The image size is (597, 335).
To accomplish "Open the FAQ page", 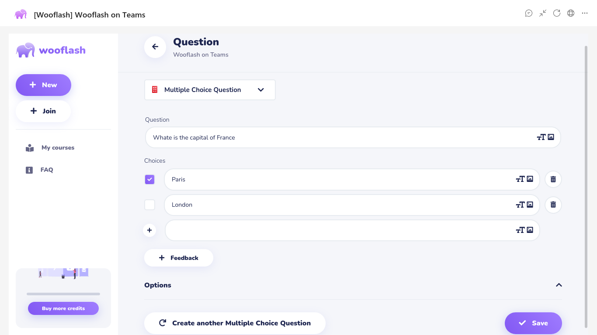I will click(46, 170).
